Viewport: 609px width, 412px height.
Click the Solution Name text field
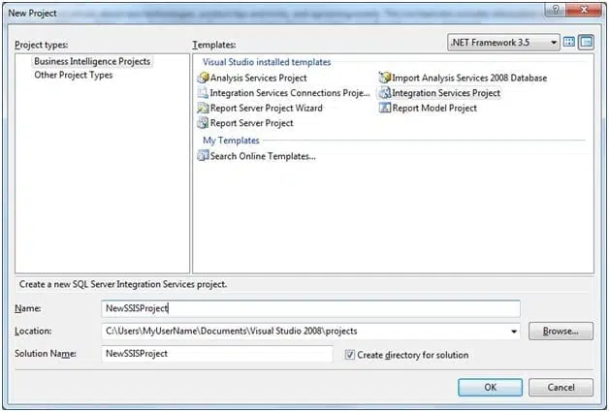click(216, 354)
